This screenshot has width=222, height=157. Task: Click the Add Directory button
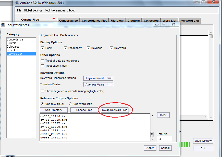coord(53,110)
